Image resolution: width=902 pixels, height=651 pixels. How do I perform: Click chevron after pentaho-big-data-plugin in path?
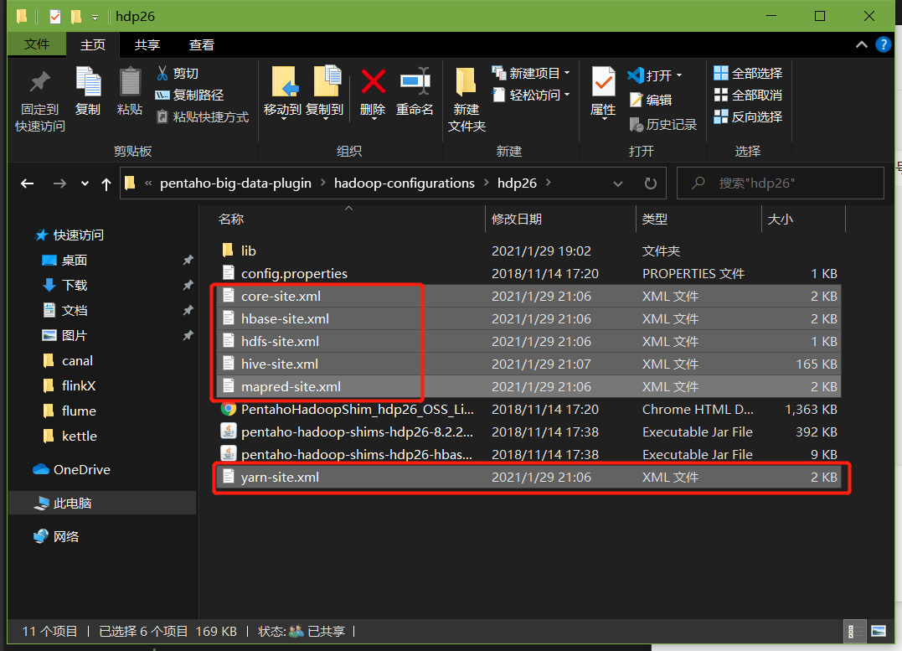[322, 183]
